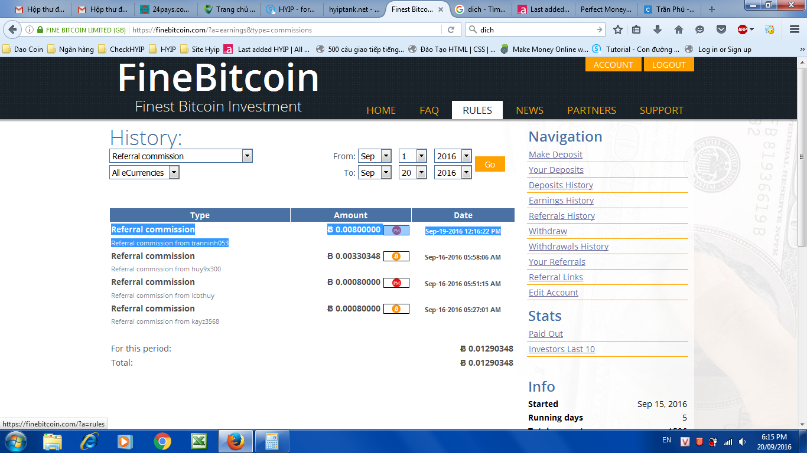Viewport: 807px width, 453px height.
Task: Open Windows Explorer from the taskbar
Action: (x=53, y=441)
